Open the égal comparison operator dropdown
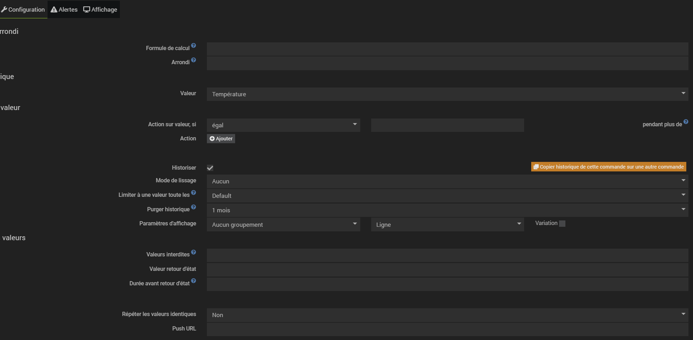Screen dimensions: 693x340 pos(283,125)
